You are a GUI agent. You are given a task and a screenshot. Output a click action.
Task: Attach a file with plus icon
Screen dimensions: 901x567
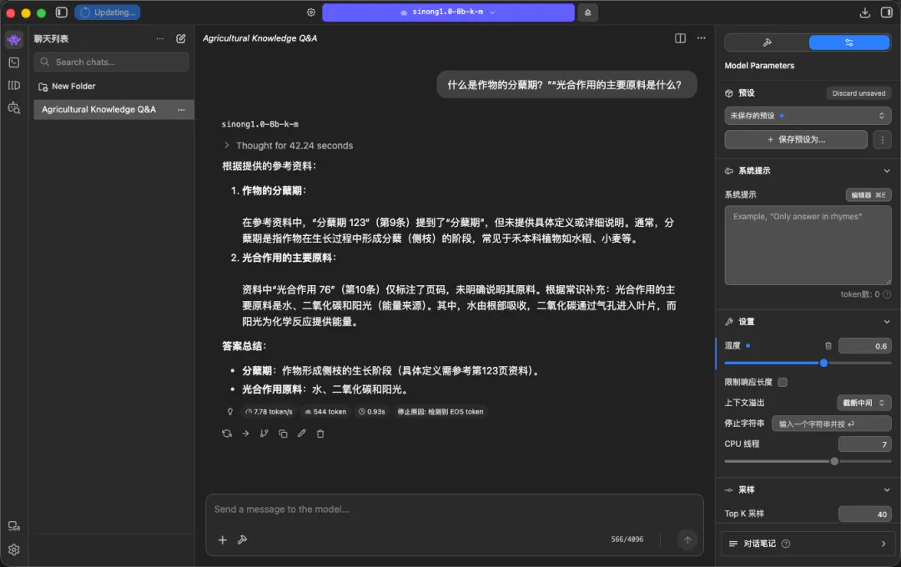pos(223,540)
